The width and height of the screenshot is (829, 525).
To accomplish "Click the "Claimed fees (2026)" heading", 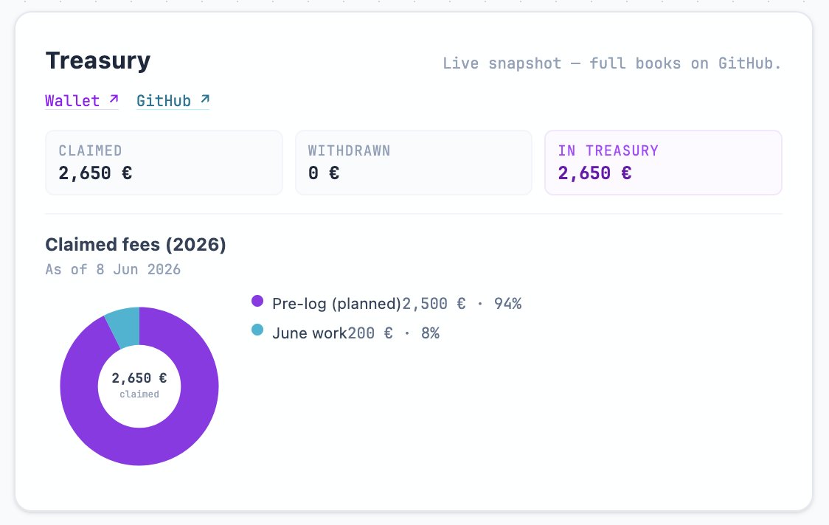I will pos(136,244).
